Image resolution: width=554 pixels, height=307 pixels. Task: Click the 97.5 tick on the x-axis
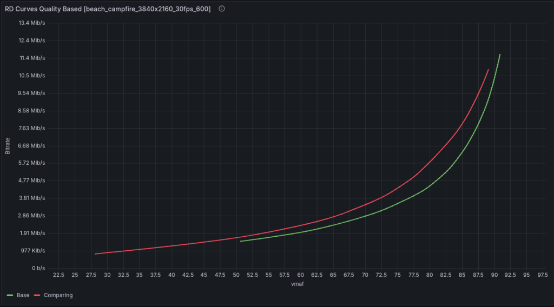click(539, 275)
